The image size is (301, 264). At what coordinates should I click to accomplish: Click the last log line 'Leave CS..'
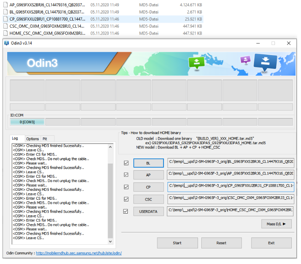[x=29, y=238]
